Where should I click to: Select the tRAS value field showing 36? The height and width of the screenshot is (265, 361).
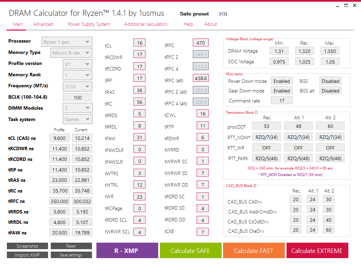pos(140,90)
